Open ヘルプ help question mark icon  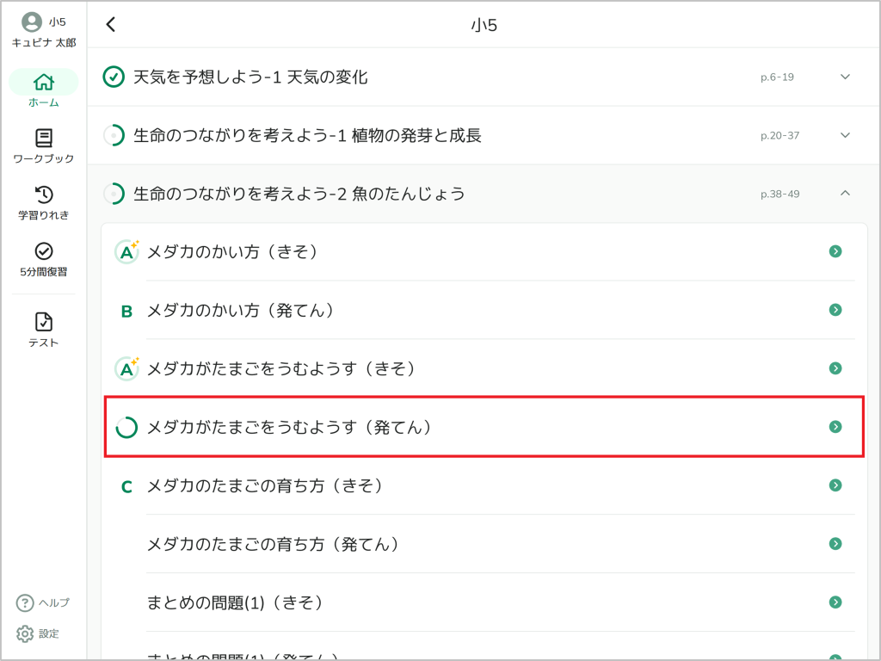[x=25, y=602]
